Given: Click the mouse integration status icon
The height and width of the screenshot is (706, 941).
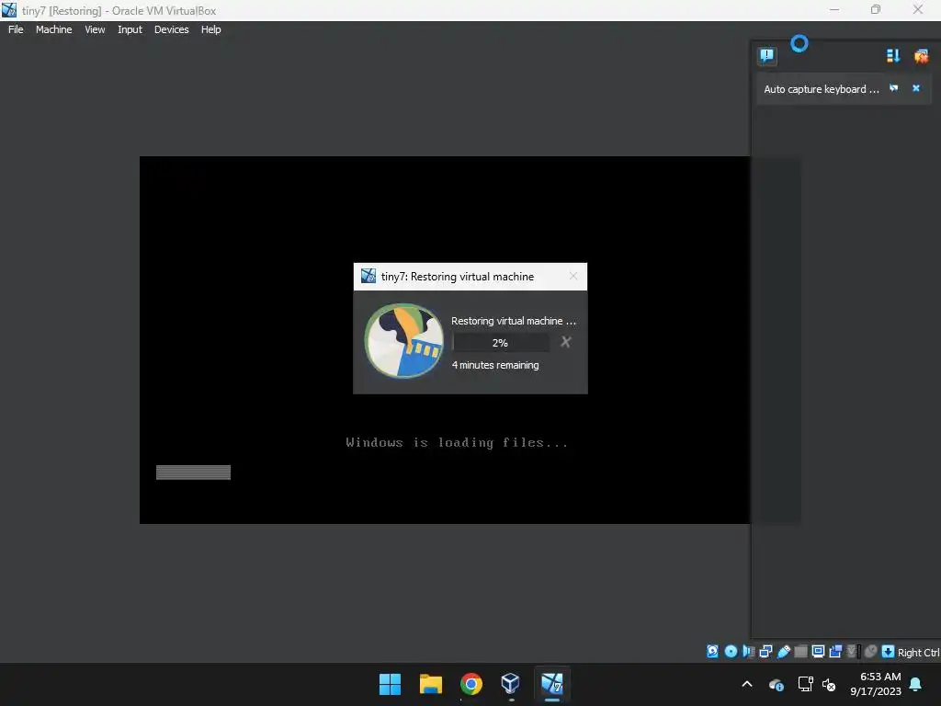Looking at the screenshot, I should coord(871,652).
